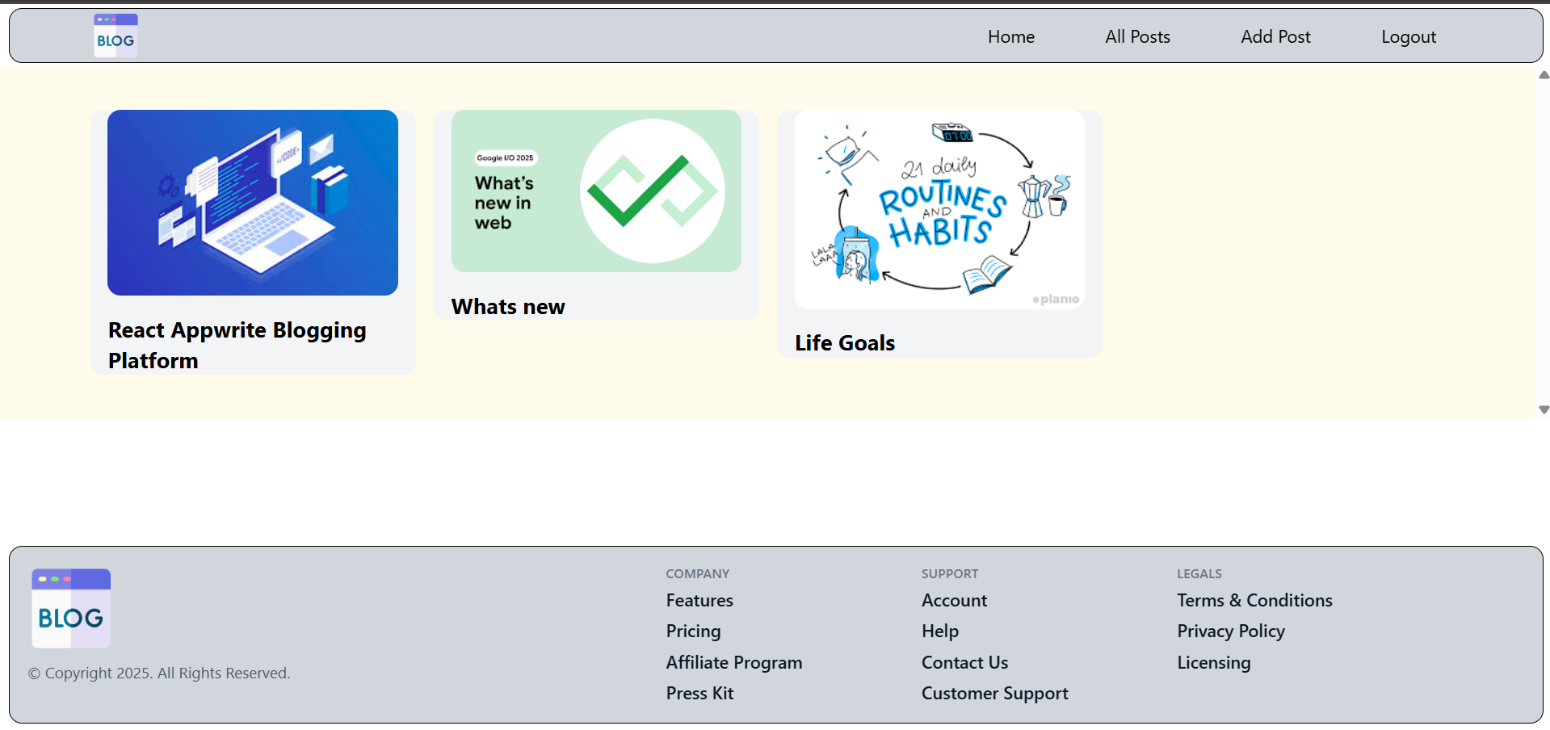
Task: Select the Home menu item
Action: coord(1010,36)
